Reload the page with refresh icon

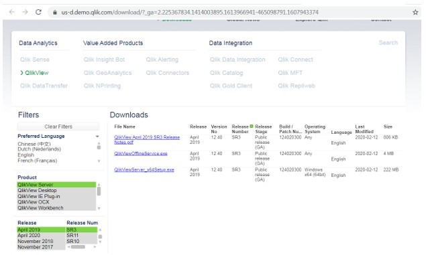(39, 12)
